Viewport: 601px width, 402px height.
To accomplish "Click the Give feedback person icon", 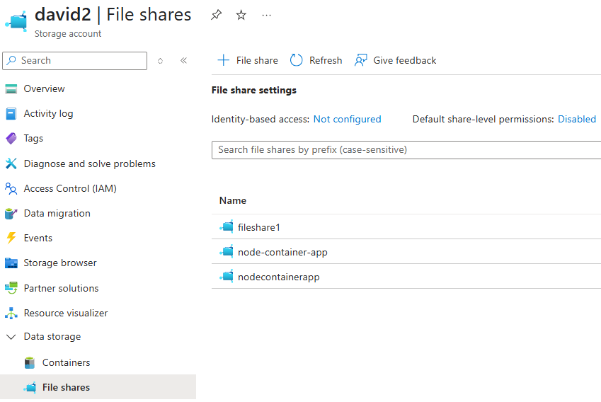I will (x=361, y=60).
